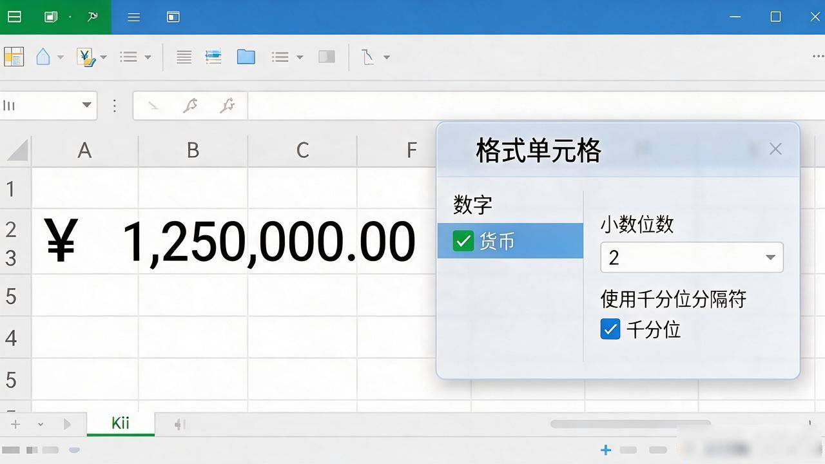Click the select-all corner triangle
Screen dimensions: 825x464
(17, 150)
